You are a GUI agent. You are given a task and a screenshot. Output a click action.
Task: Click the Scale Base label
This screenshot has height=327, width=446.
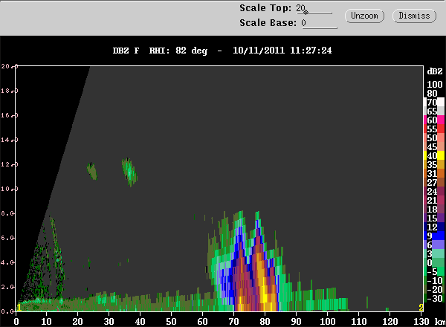tap(268, 23)
